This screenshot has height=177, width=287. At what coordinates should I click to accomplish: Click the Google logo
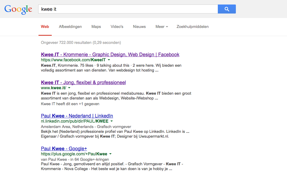tap(18, 10)
